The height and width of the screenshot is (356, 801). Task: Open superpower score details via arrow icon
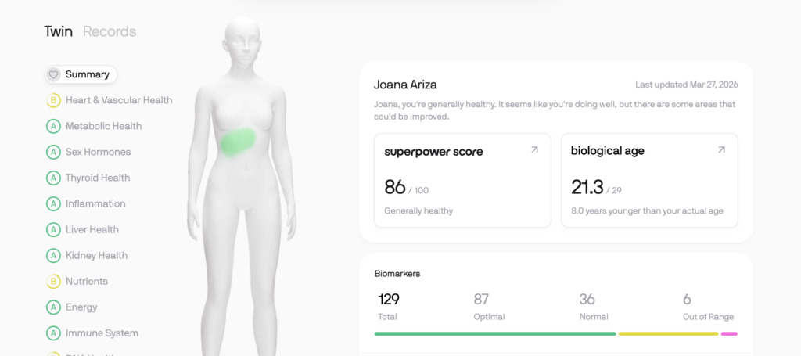tap(534, 149)
